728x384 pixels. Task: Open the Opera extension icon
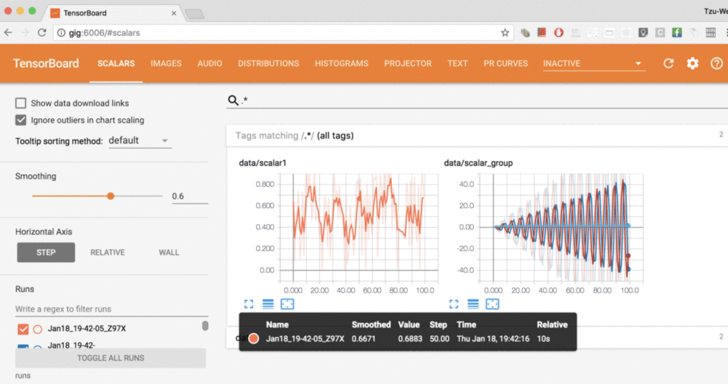coord(558,33)
